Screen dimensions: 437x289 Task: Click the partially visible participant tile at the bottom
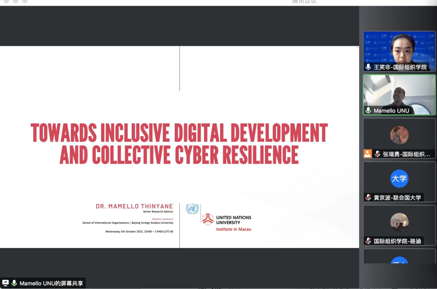(x=399, y=257)
